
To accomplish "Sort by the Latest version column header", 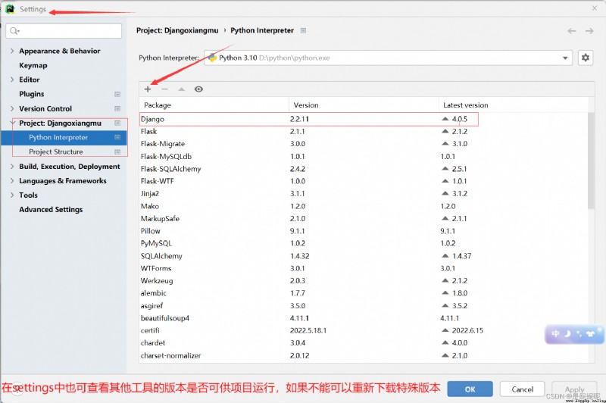I will coord(514,105).
